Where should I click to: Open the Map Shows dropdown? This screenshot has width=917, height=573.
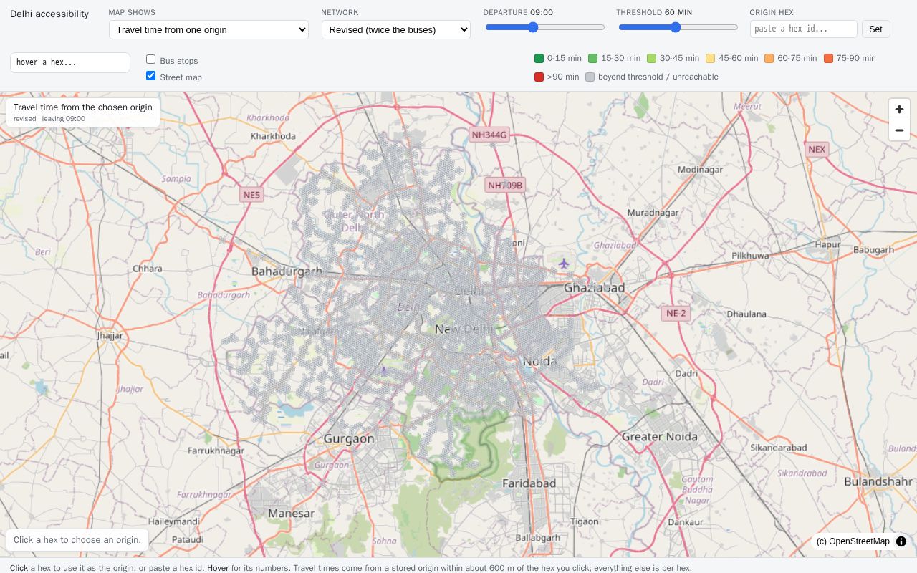[208, 29]
